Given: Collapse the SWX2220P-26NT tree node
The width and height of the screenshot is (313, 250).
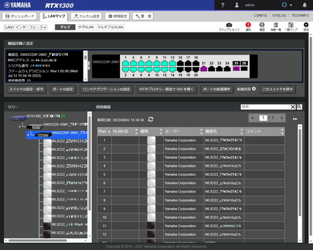Looking at the screenshot, I should coord(28,135).
